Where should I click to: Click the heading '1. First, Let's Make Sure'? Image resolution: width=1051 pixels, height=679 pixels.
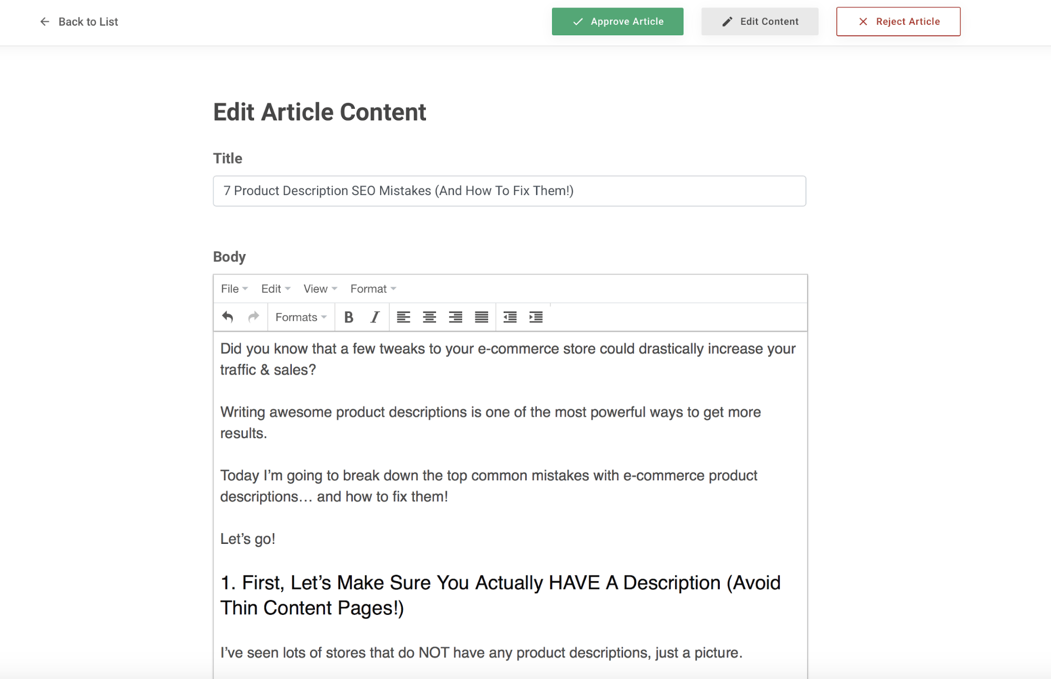500,595
